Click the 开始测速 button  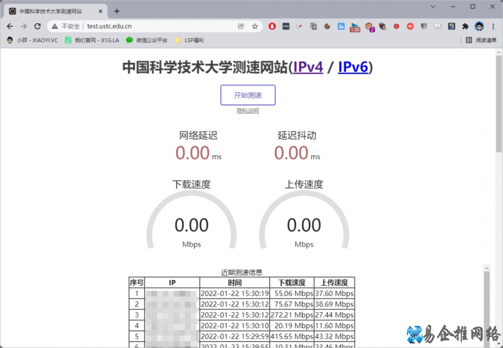tap(247, 95)
